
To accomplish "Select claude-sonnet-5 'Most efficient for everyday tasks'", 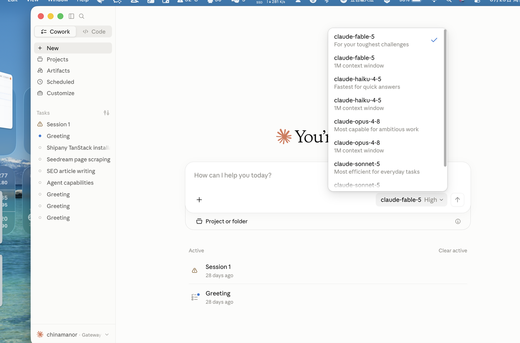I will pyautogui.click(x=386, y=168).
